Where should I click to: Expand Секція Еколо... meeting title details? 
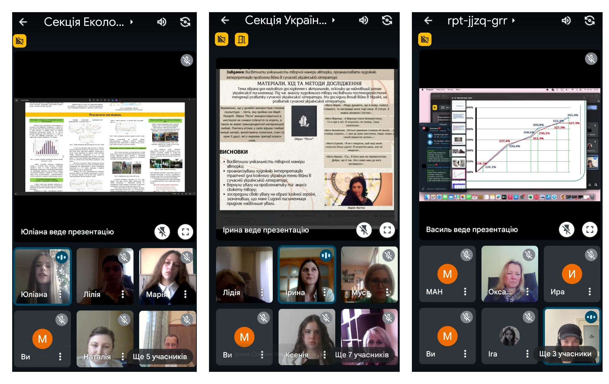tap(131, 22)
